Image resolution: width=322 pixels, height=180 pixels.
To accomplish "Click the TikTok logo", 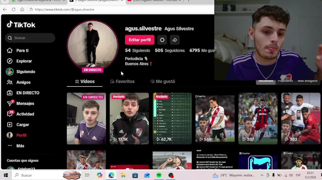I will pos(21,24).
